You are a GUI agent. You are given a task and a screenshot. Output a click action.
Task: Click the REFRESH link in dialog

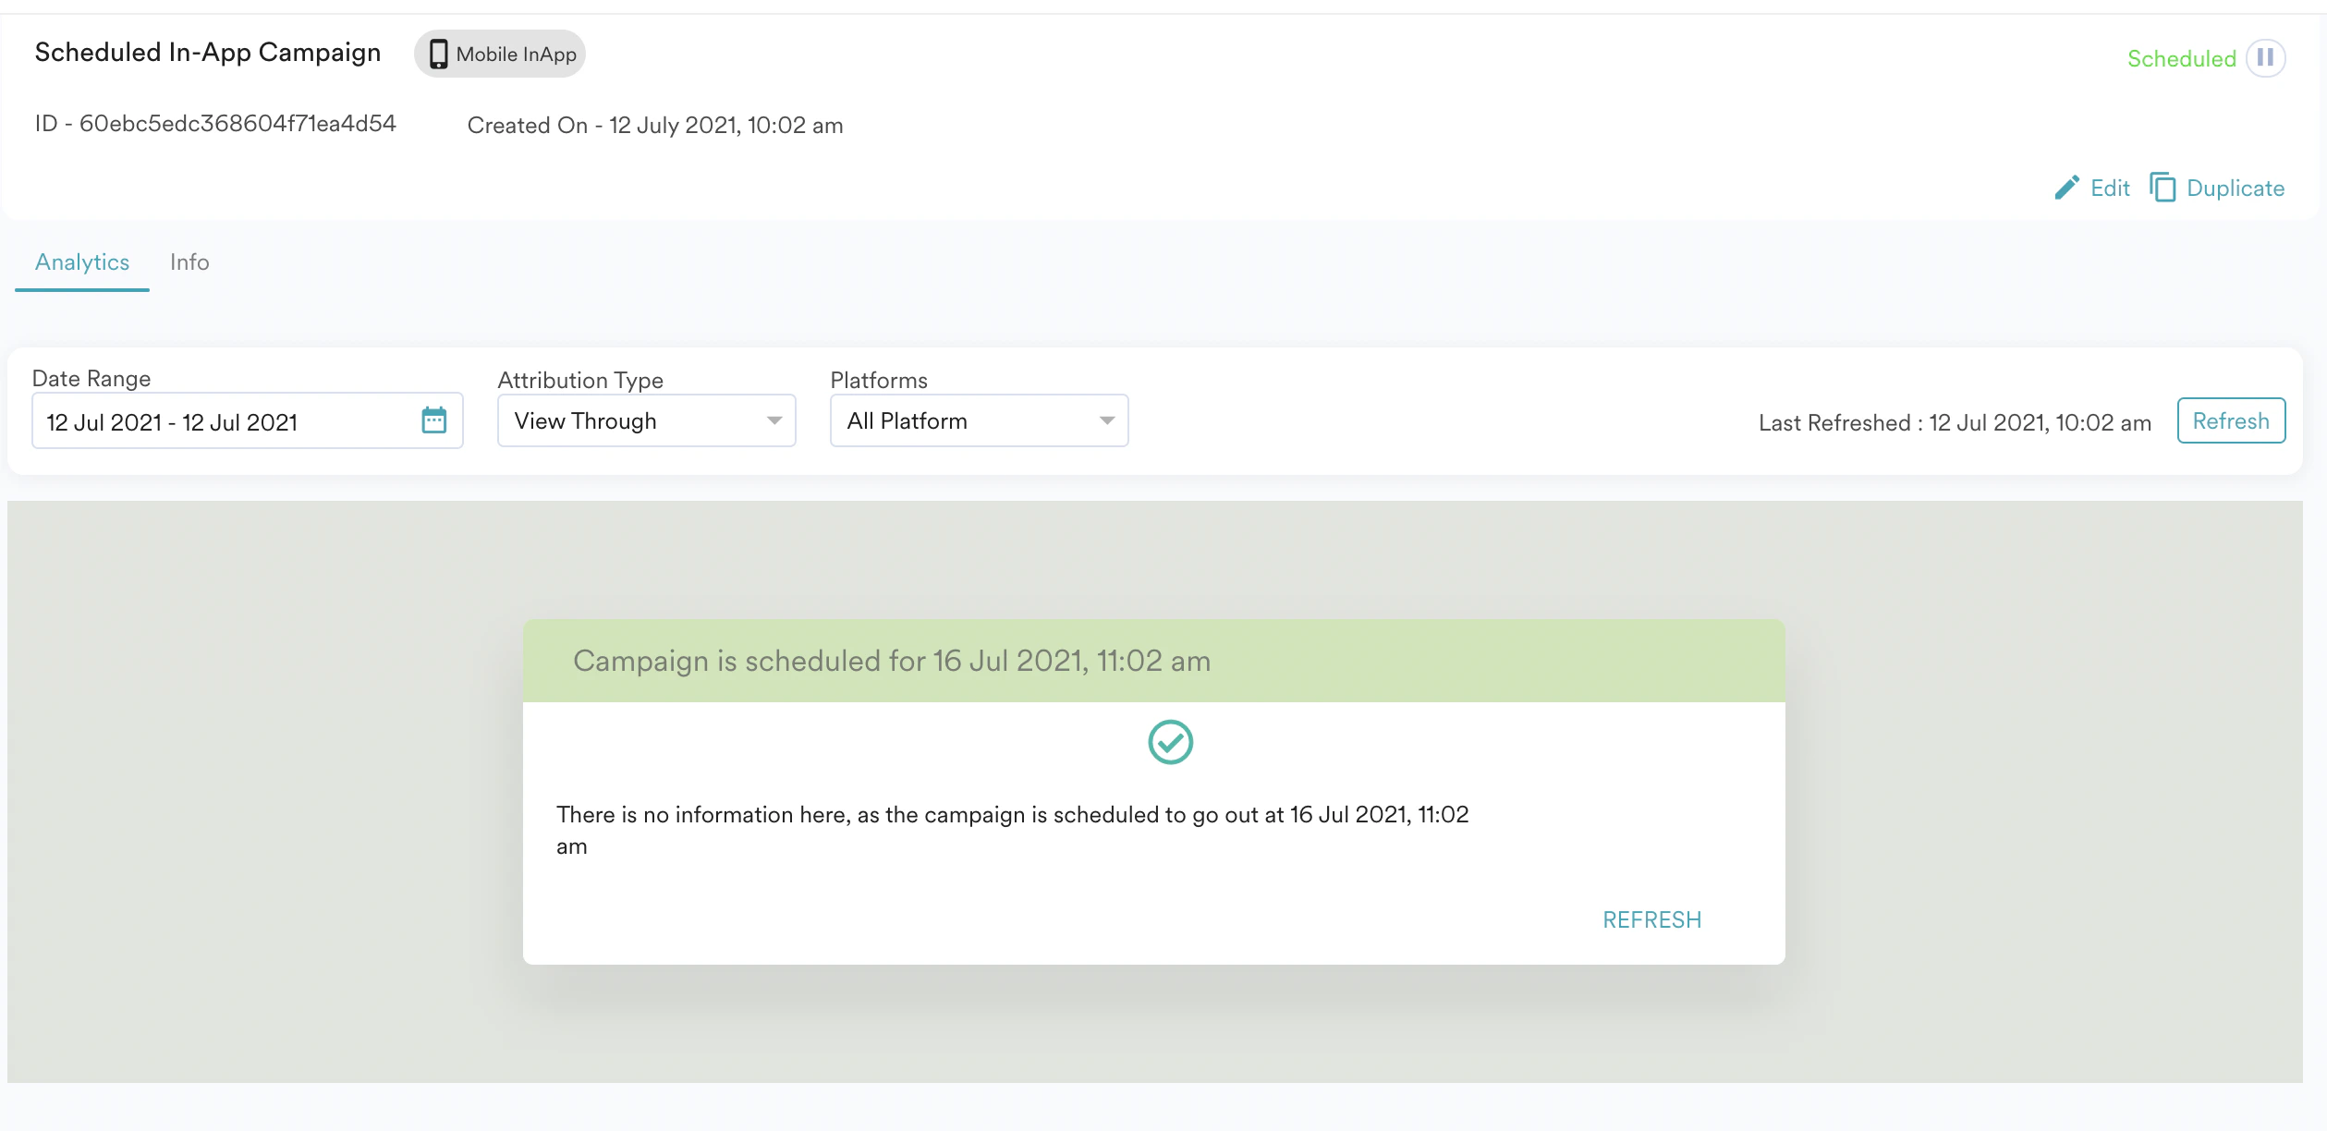1651,919
